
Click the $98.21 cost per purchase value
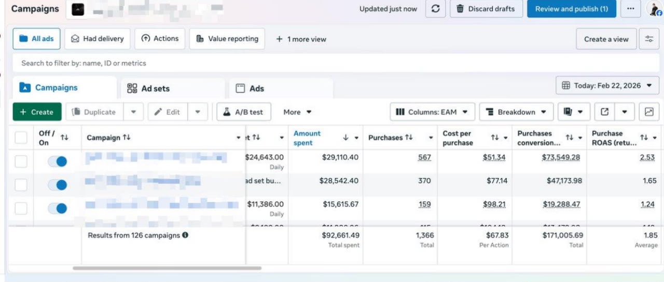coord(494,204)
